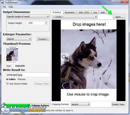Expand the Cropping Format 'square' dropdown

tap(80, 104)
